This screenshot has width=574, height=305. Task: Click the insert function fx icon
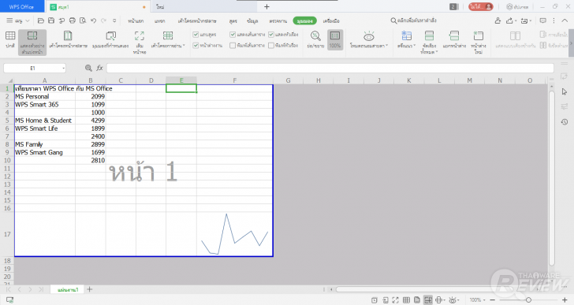99,68
